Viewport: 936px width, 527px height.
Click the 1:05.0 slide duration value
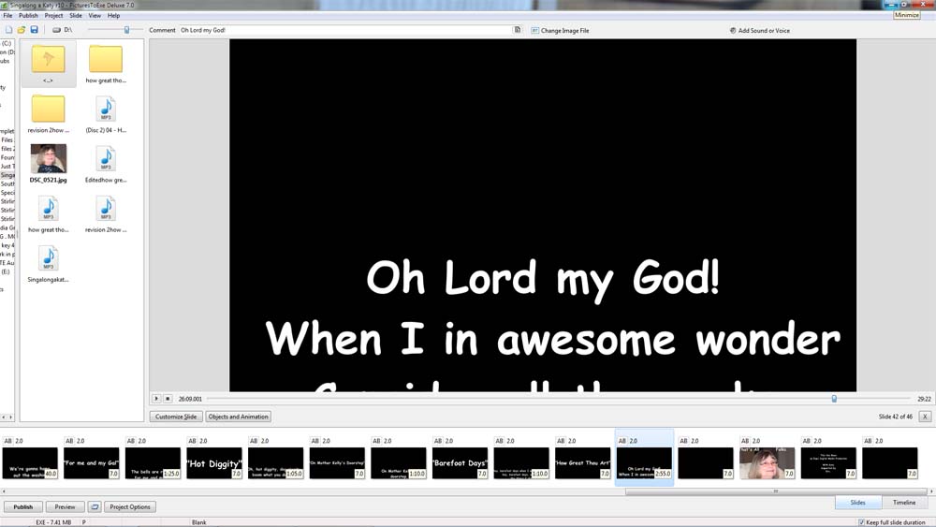(294, 474)
